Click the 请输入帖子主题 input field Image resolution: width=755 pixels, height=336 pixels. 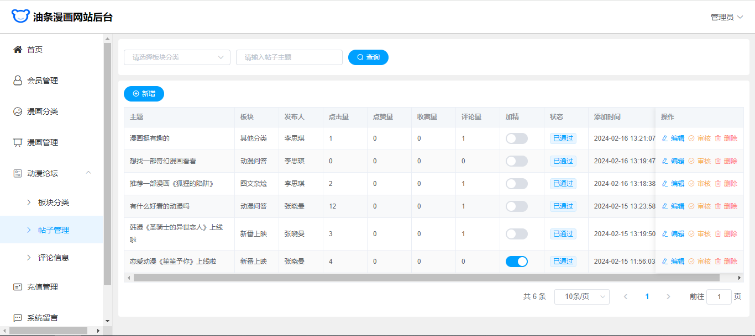pyautogui.click(x=289, y=57)
